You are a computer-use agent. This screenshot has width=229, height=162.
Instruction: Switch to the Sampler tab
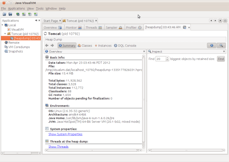114,27
